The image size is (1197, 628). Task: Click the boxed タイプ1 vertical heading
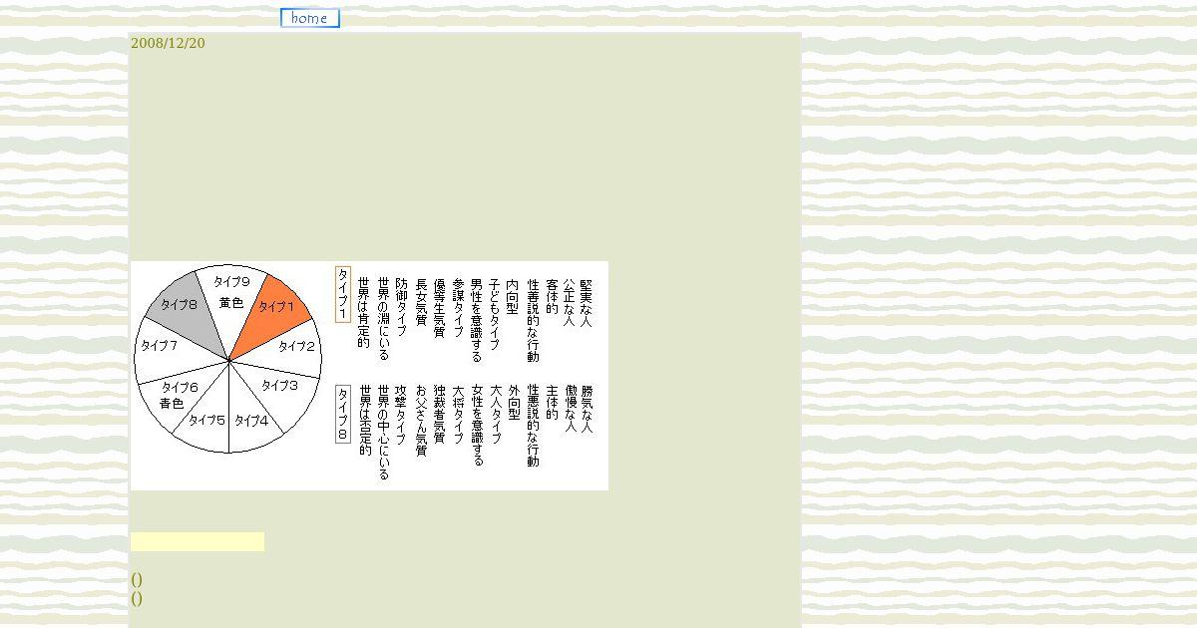coord(343,294)
